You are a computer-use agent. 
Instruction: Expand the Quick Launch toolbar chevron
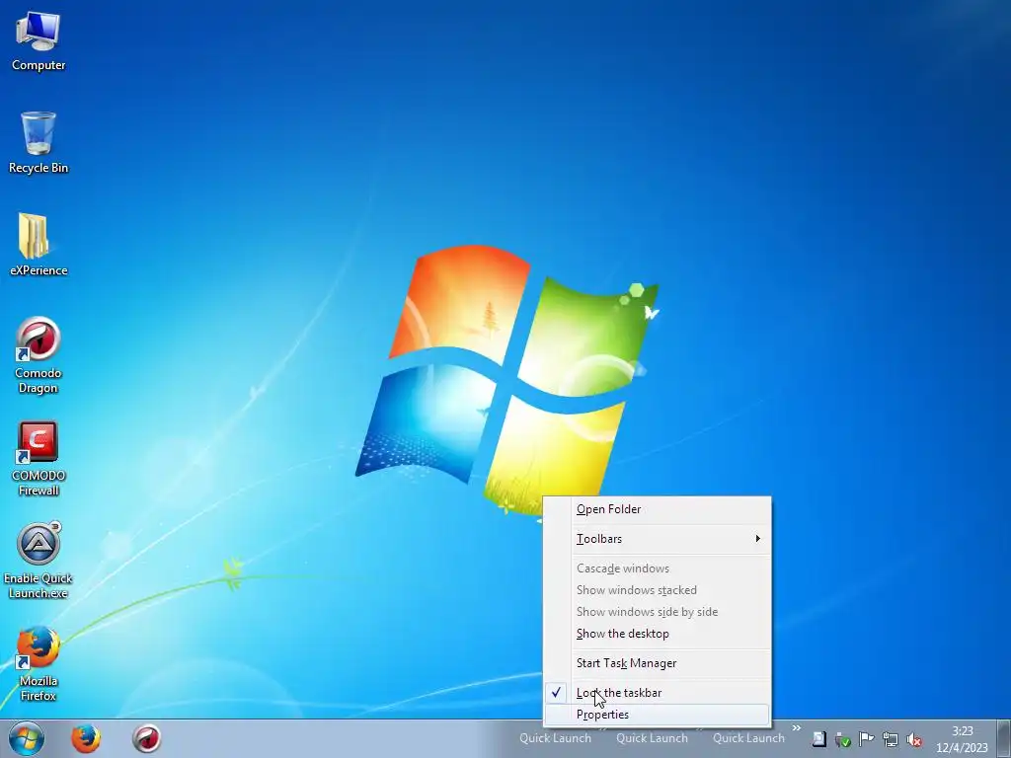point(797,728)
